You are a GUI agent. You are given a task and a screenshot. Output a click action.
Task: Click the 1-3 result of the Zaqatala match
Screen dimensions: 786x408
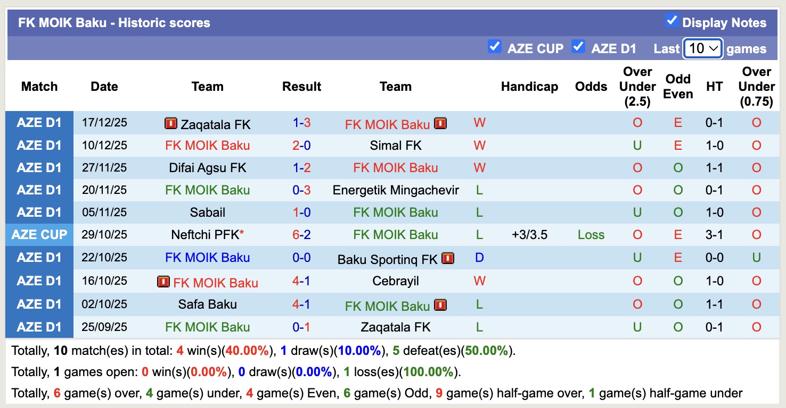point(301,123)
